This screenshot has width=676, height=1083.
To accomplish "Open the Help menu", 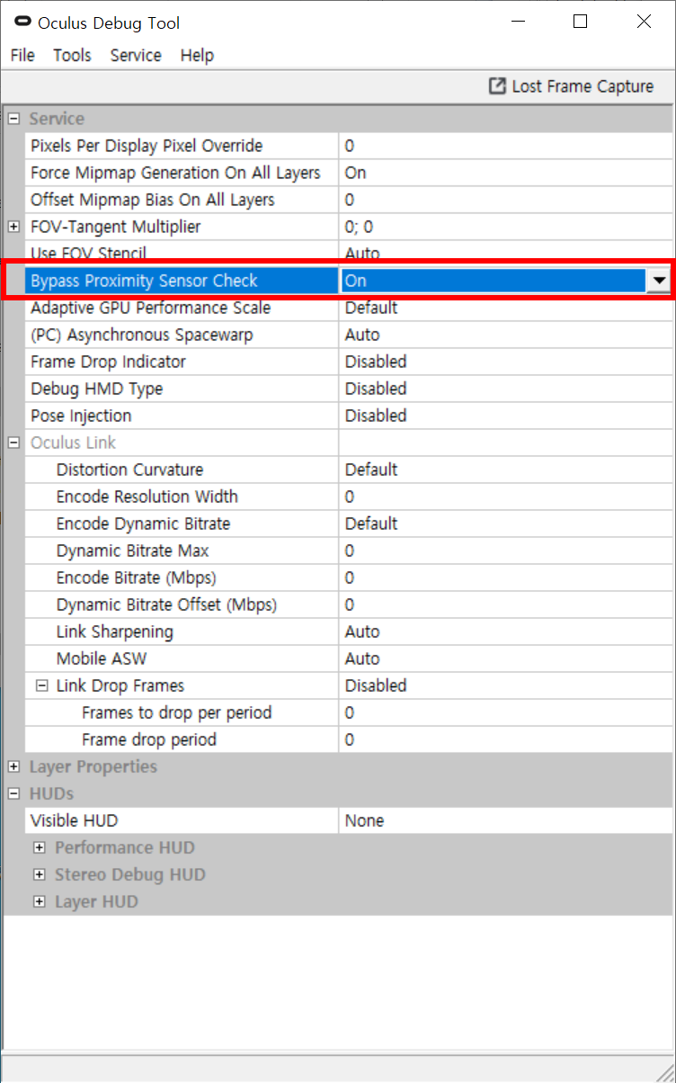I will point(197,55).
